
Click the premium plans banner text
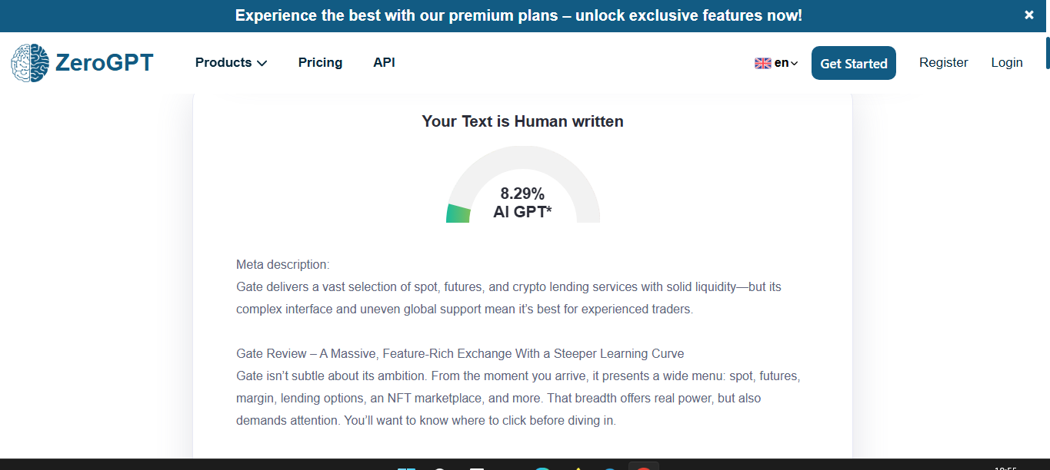point(518,15)
